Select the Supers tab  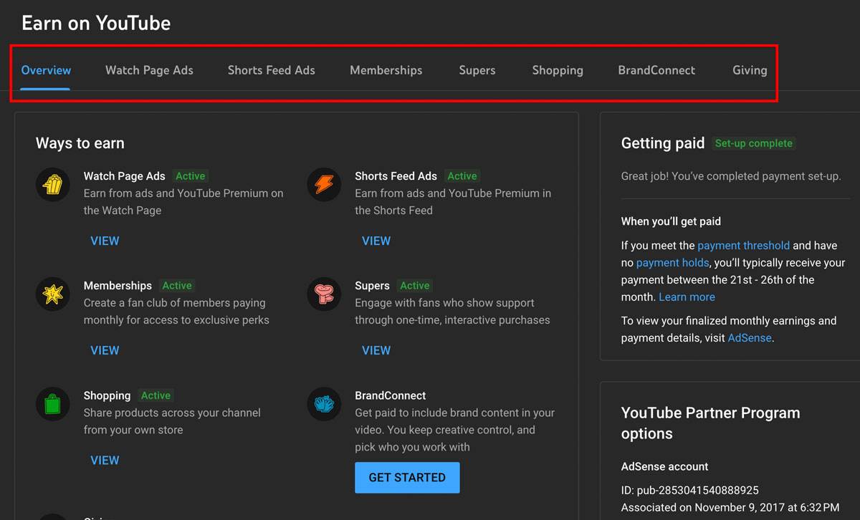point(477,70)
